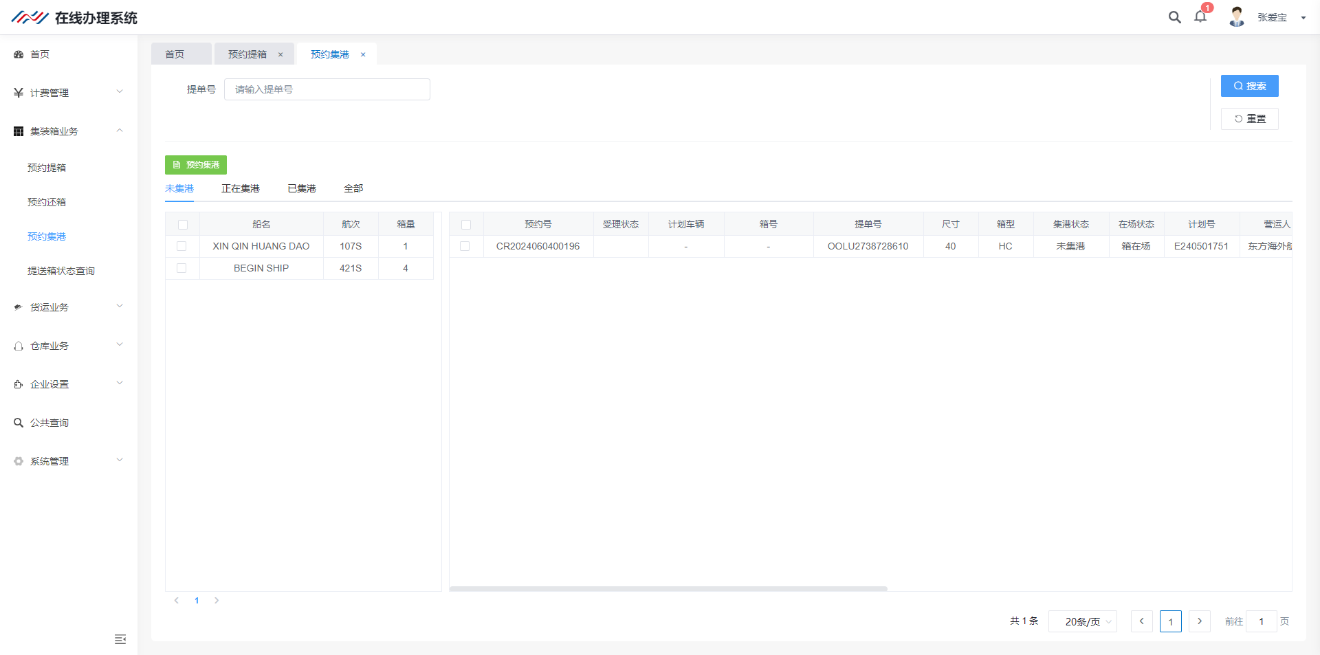The width and height of the screenshot is (1320, 655).
Task: Open the notification bell
Action: (x=1200, y=17)
